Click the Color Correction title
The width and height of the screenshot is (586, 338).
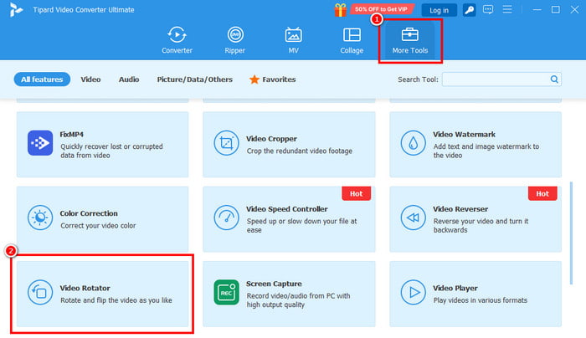pyautogui.click(x=89, y=213)
